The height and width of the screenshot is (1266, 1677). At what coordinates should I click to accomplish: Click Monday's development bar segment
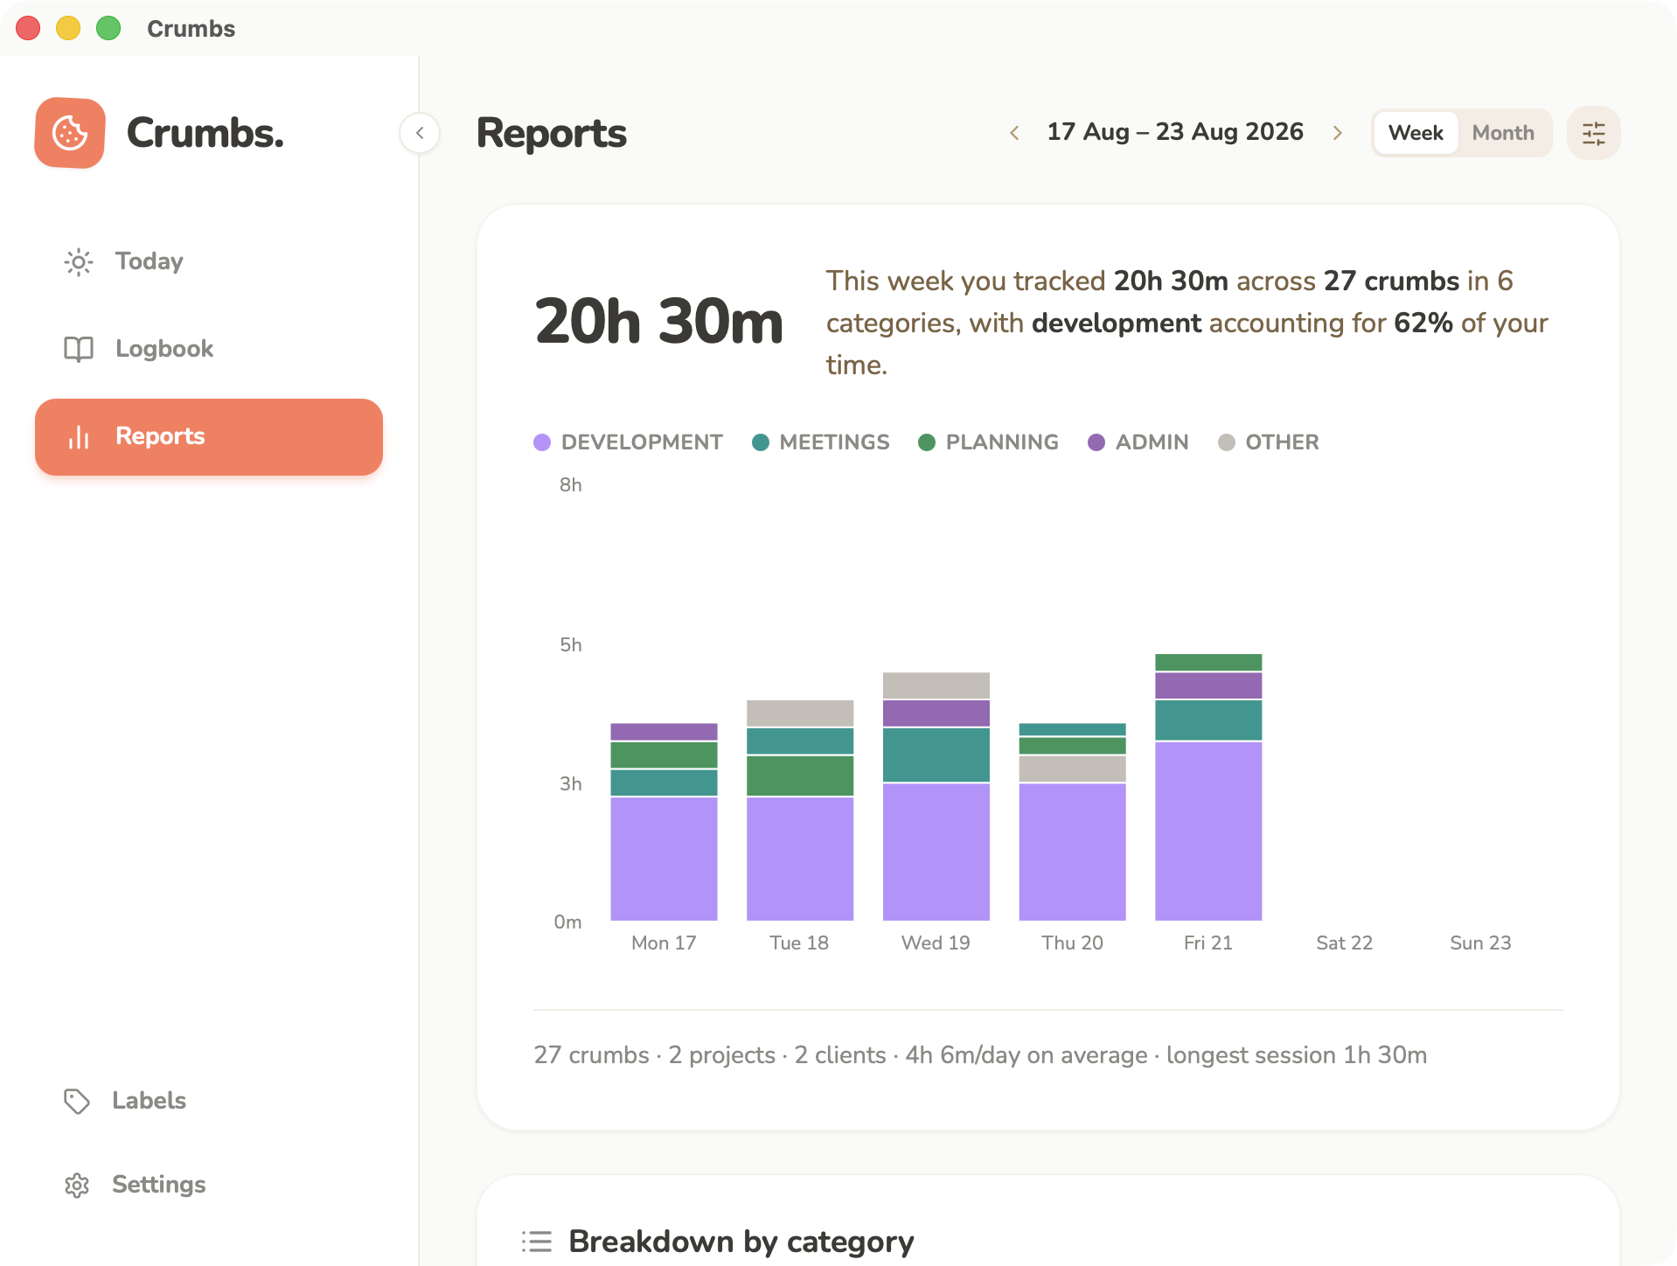[664, 859]
